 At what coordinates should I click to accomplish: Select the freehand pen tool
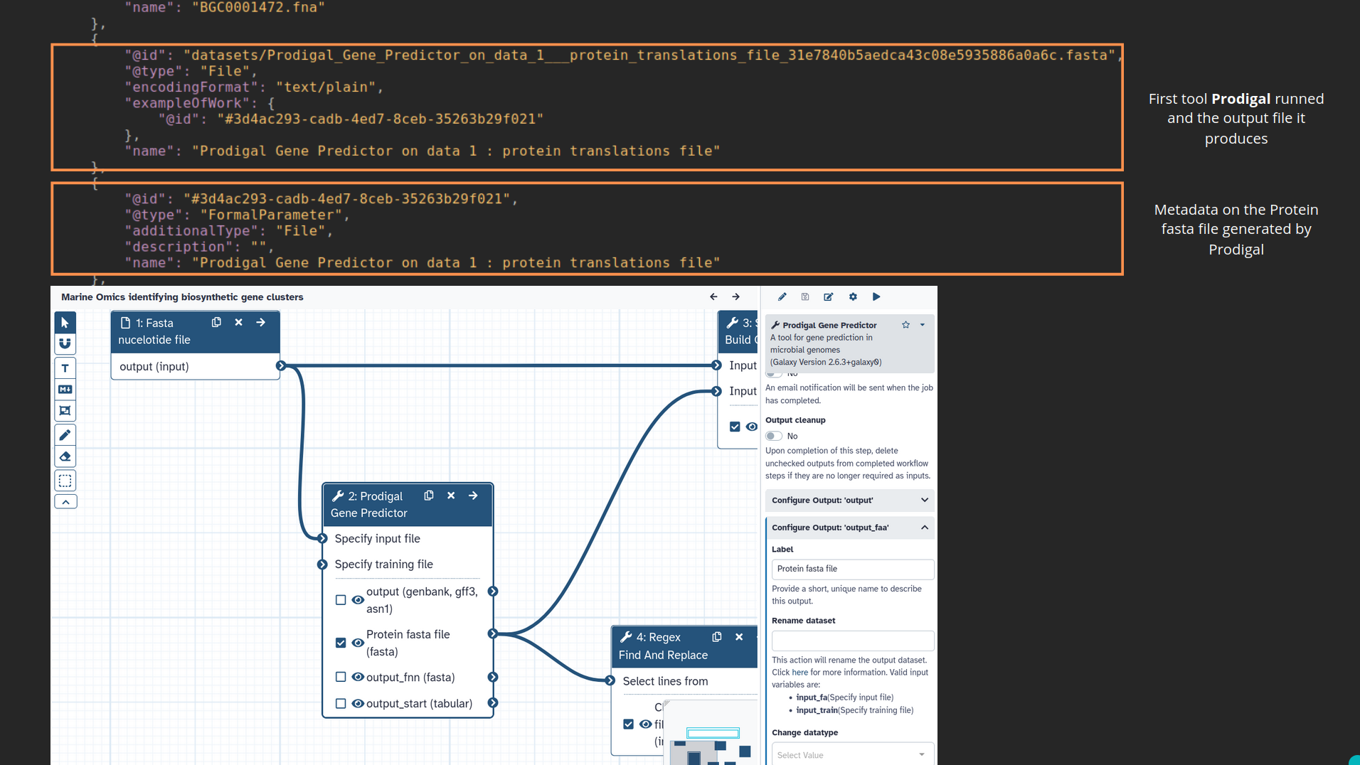pos(65,435)
